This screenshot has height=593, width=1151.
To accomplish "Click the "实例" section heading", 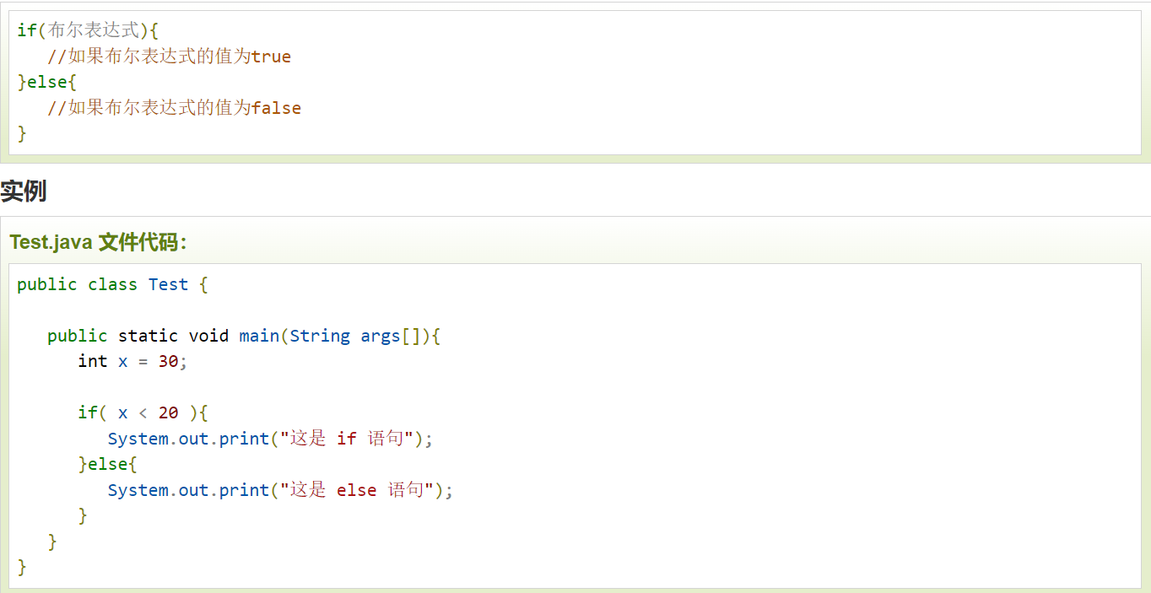I will pos(24,191).
